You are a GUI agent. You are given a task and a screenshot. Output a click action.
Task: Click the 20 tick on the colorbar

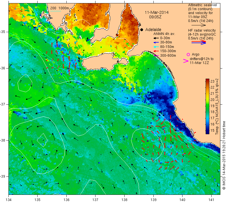click(212, 100)
